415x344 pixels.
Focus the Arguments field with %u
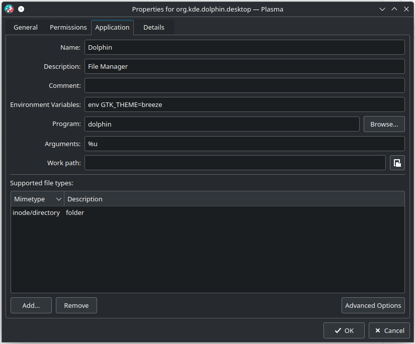pos(244,144)
